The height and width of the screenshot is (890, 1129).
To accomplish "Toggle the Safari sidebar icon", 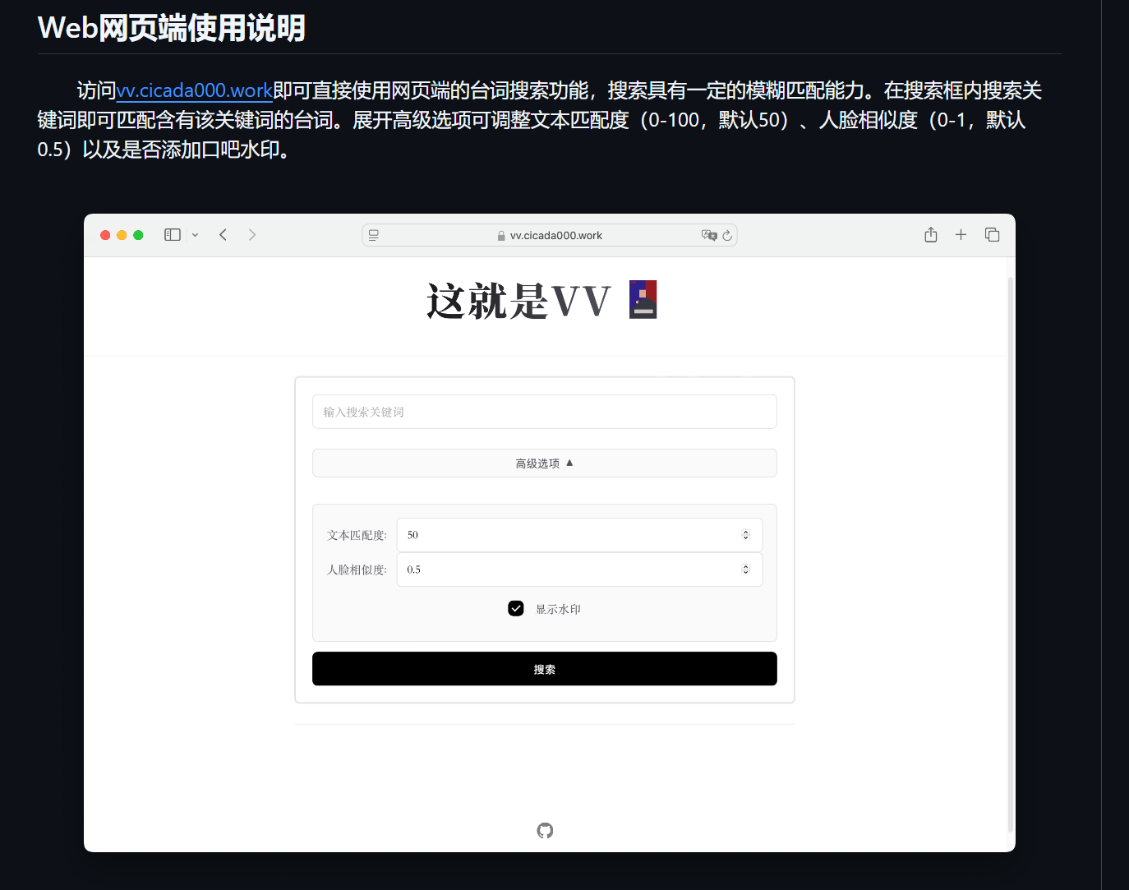I will (173, 235).
